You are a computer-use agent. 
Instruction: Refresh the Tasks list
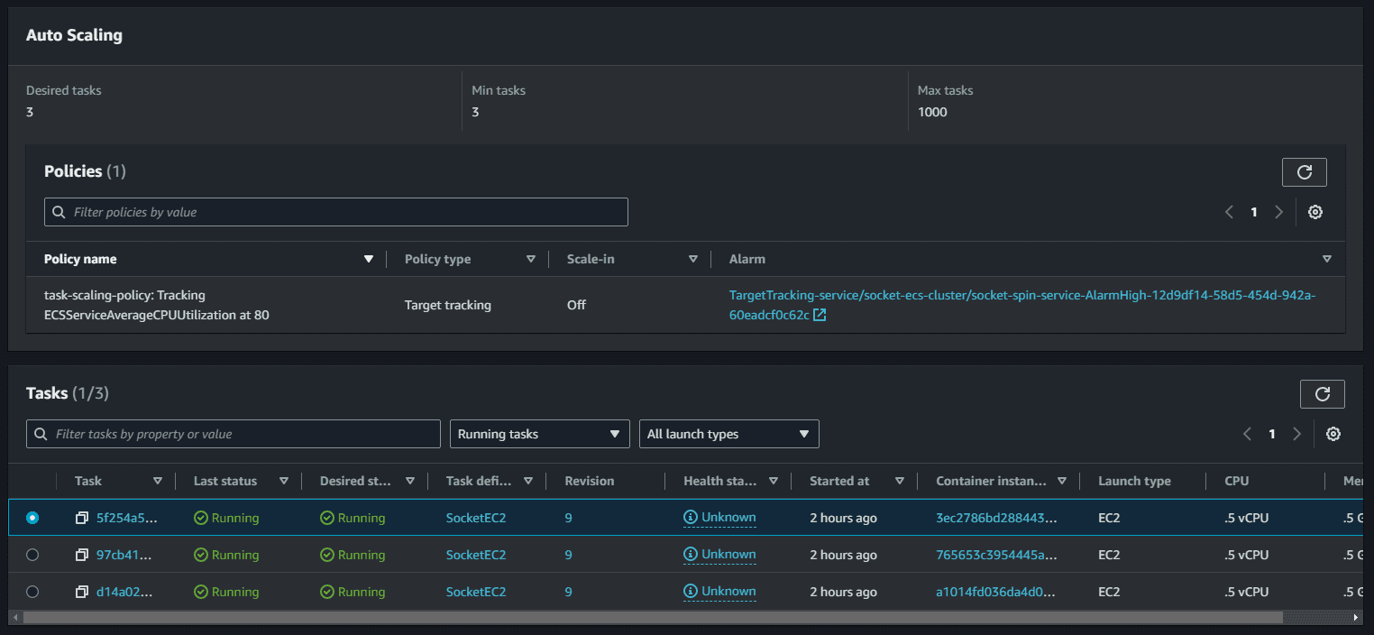coord(1322,394)
